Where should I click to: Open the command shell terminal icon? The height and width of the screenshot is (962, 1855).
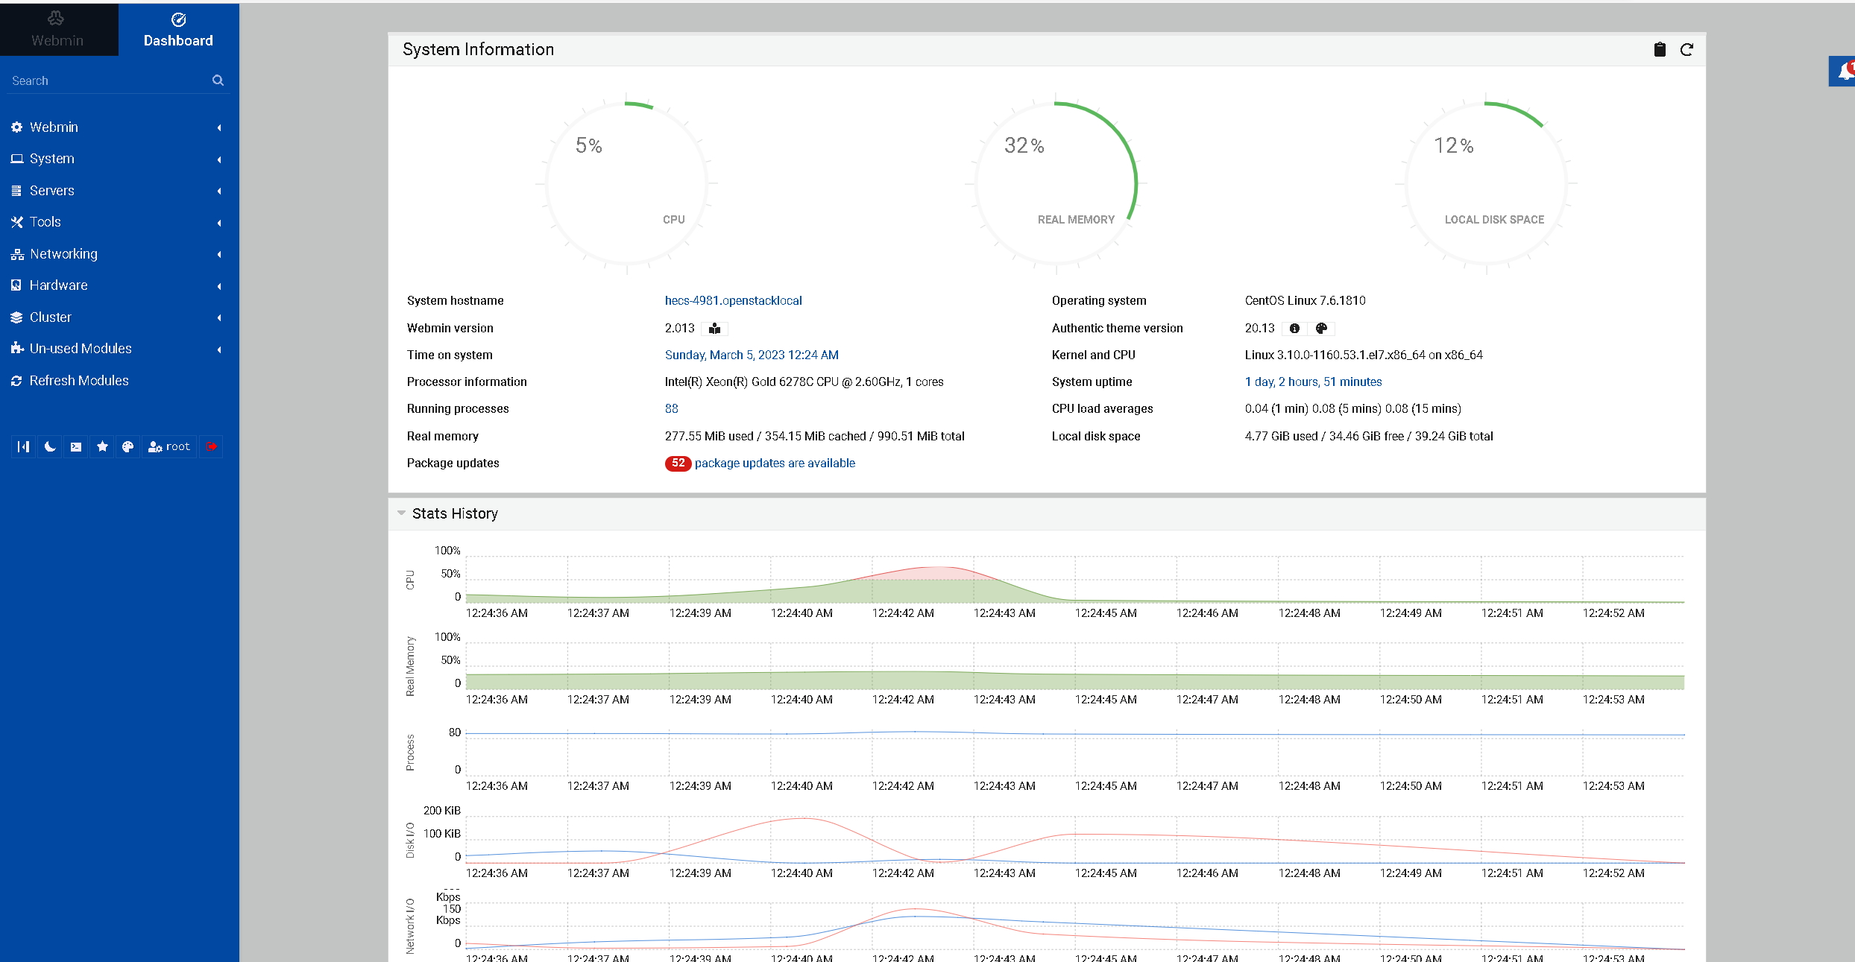pos(76,446)
